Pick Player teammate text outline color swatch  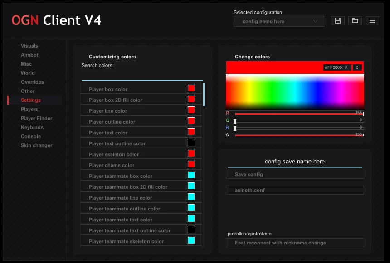[191, 230]
